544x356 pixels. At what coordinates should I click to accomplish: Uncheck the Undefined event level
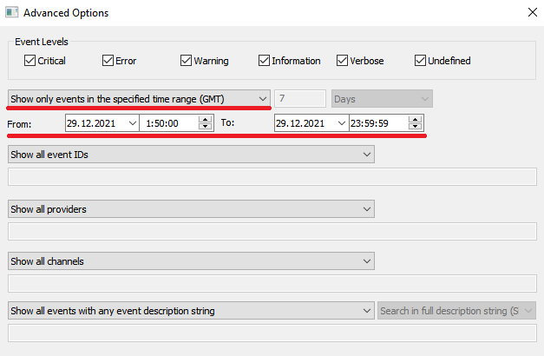(x=421, y=61)
